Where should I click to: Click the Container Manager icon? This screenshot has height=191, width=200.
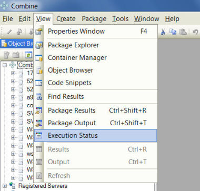[x=39, y=58]
